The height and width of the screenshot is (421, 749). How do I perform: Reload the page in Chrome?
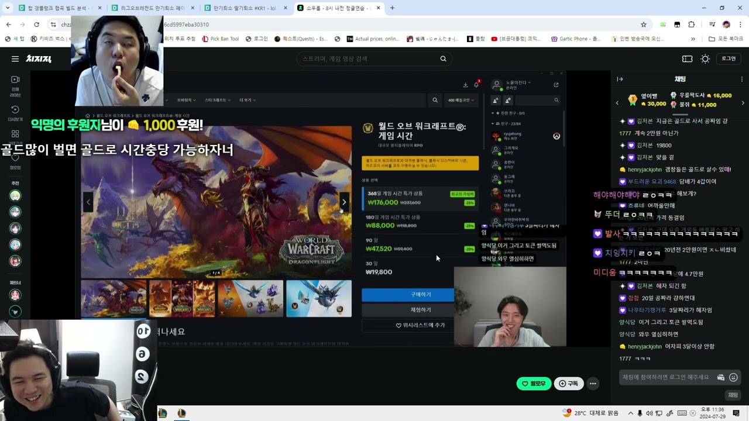coord(36,25)
